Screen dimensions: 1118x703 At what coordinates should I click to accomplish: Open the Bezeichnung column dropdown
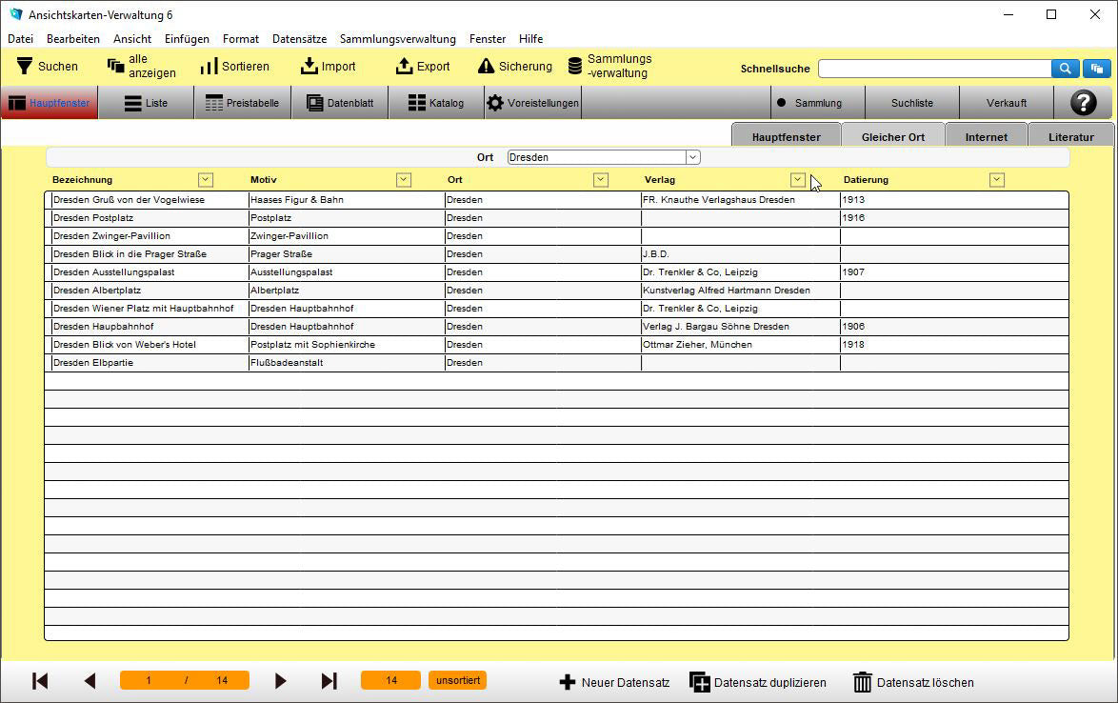coord(205,180)
